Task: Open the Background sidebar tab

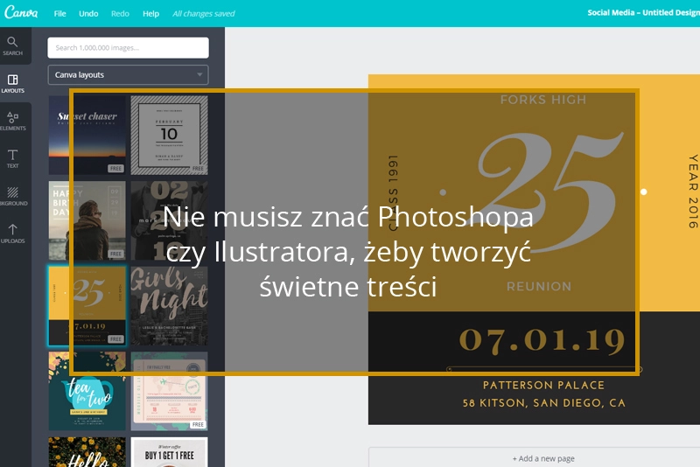Action: pyautogui.click(x=12, y=196)
